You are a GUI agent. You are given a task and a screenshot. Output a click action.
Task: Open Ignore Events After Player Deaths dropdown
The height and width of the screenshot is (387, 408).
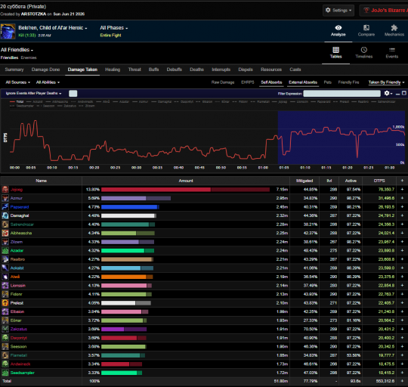coord(33,93)
